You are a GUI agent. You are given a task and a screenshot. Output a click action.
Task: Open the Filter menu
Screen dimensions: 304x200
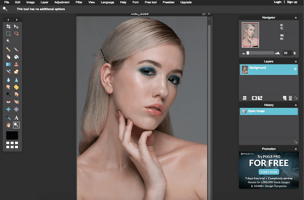click(x=79, y=2)
